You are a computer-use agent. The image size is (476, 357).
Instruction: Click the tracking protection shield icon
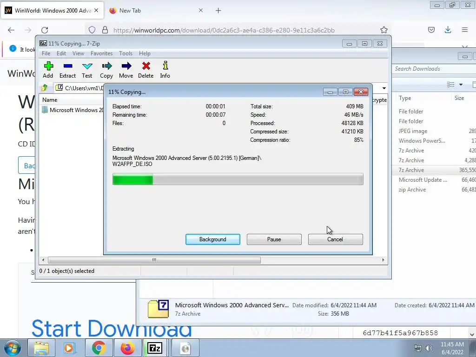[92, 30]
